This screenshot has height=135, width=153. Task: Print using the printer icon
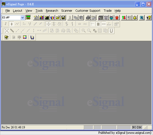point(88,17)
